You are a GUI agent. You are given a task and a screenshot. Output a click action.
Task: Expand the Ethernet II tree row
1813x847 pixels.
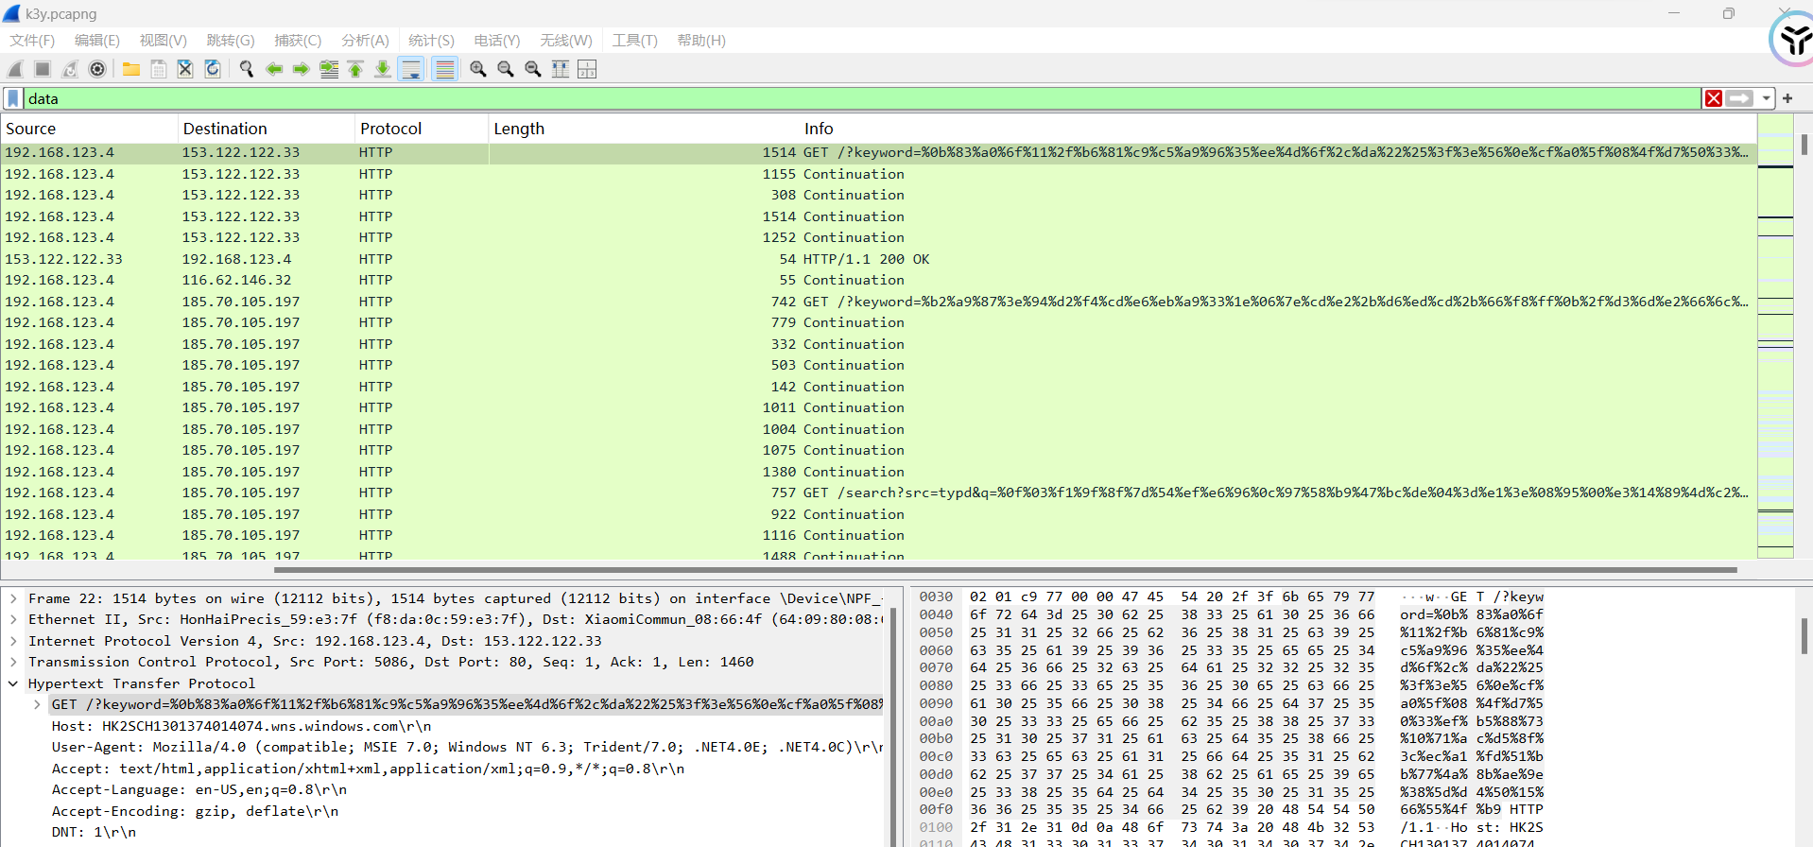[x=13, y=620]
